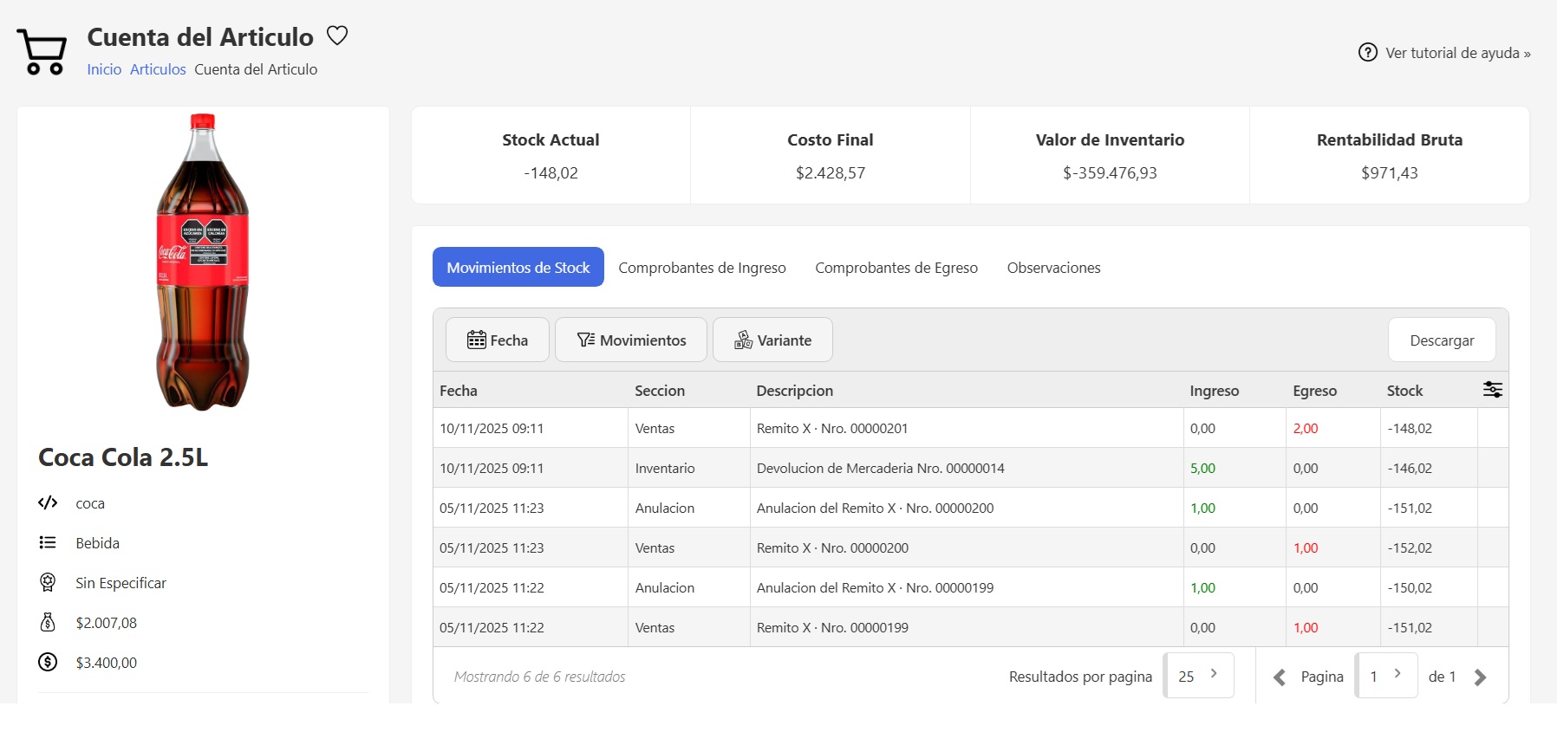Open column settings sliders icon
This screenshot has width=1557, height=732.
tap(1492, 390)
